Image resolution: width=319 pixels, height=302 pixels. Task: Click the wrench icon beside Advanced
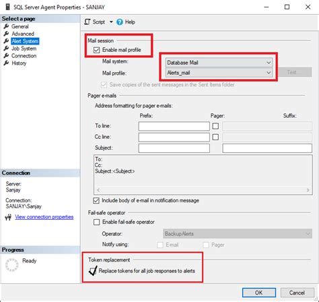tap(6, 34)
